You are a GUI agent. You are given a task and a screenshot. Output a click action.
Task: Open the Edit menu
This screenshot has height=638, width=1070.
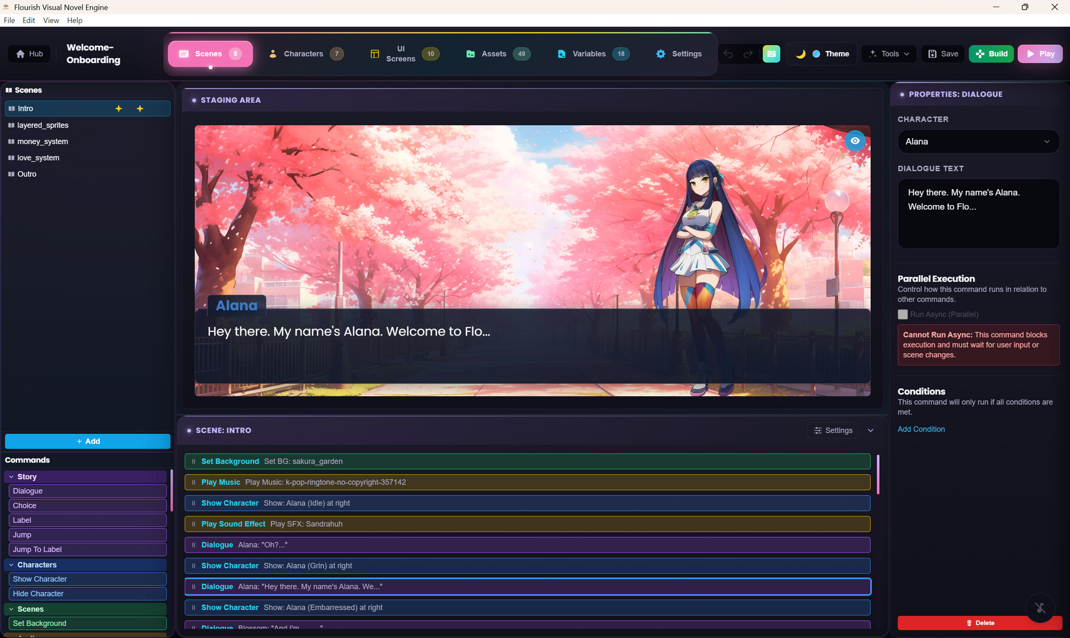point(28,20)
